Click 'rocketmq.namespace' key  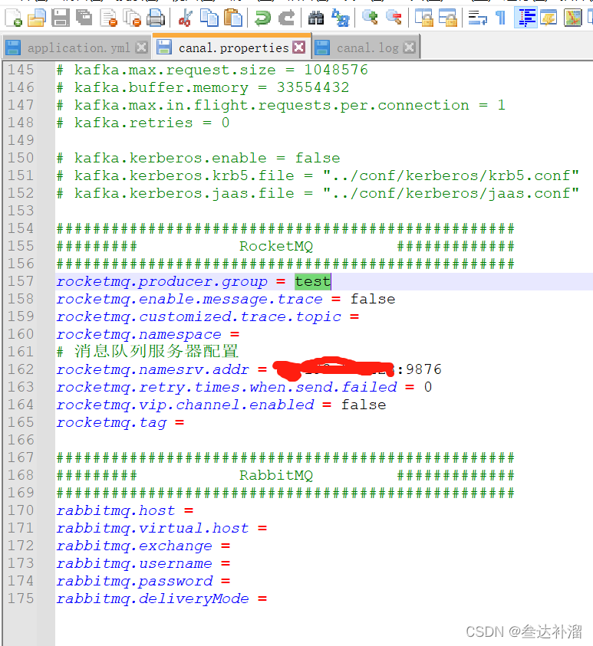pos(139,335)
